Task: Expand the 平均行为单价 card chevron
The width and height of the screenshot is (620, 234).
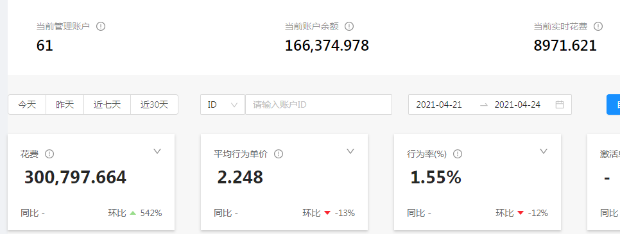Action: coord(350,151)
